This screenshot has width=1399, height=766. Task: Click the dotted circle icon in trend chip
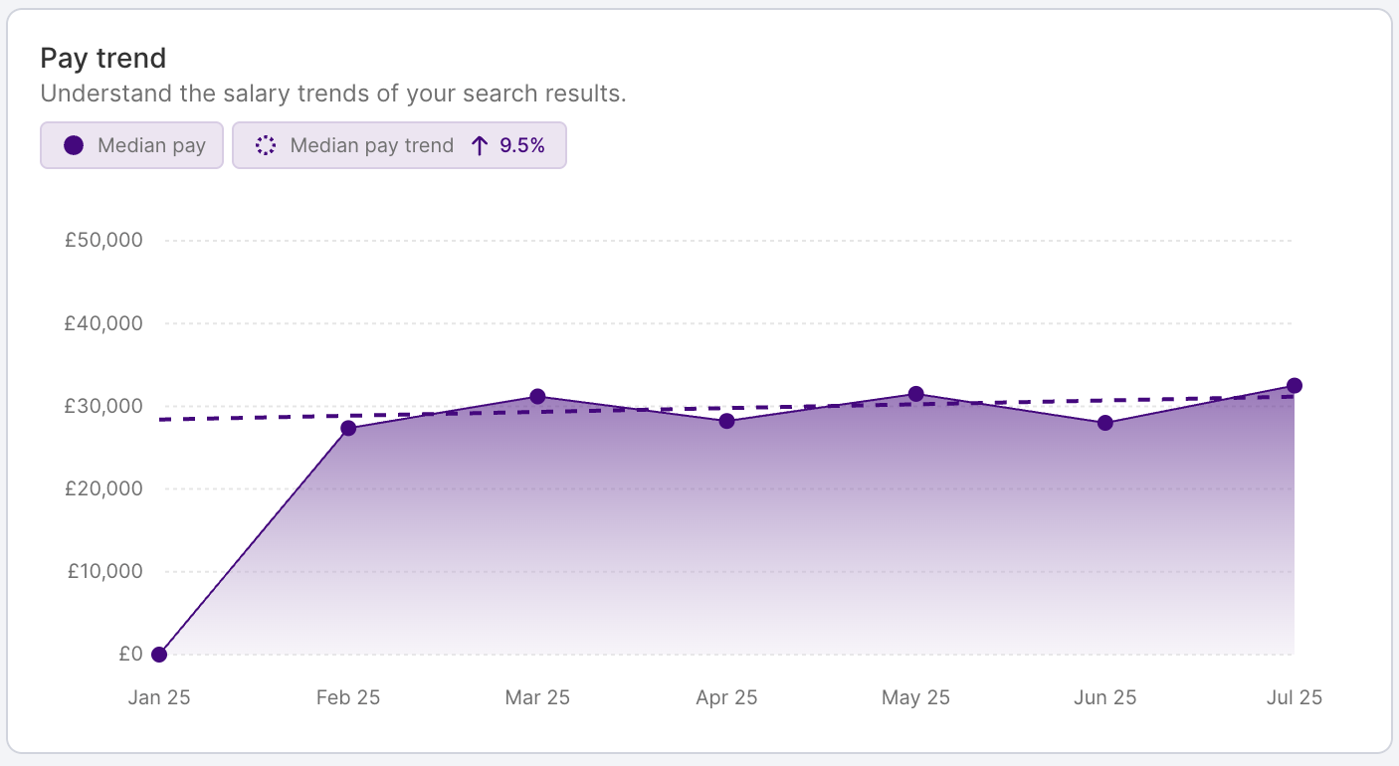[265, 145]
